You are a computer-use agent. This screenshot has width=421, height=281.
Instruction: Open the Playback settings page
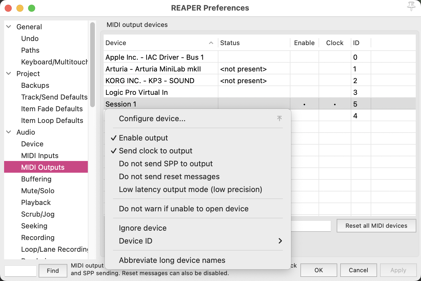pyautogui.click(x=36, y=202)
